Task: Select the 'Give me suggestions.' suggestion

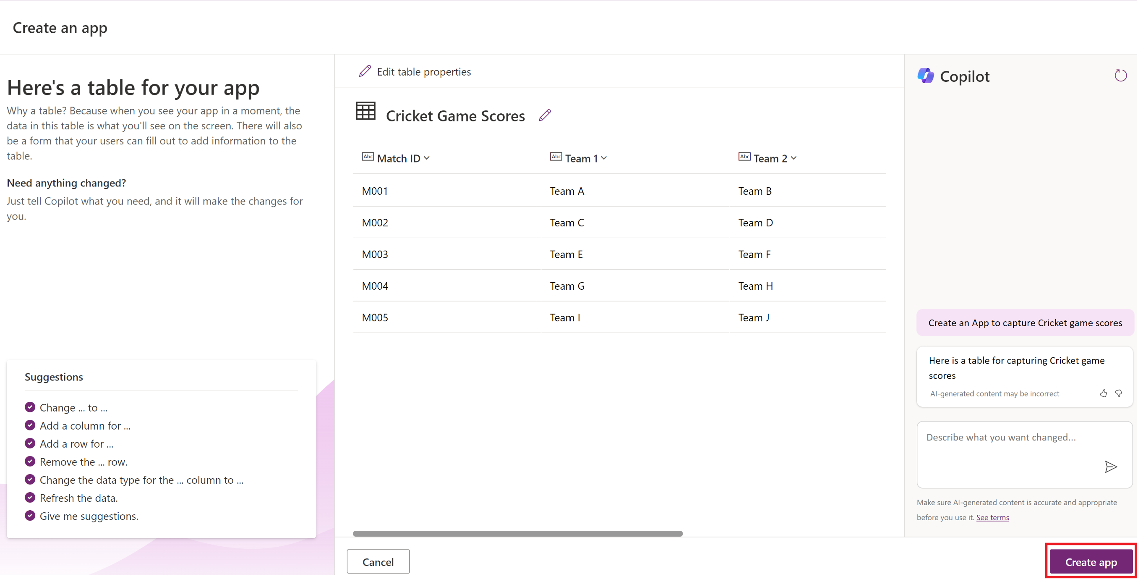Action: point(89,516)
